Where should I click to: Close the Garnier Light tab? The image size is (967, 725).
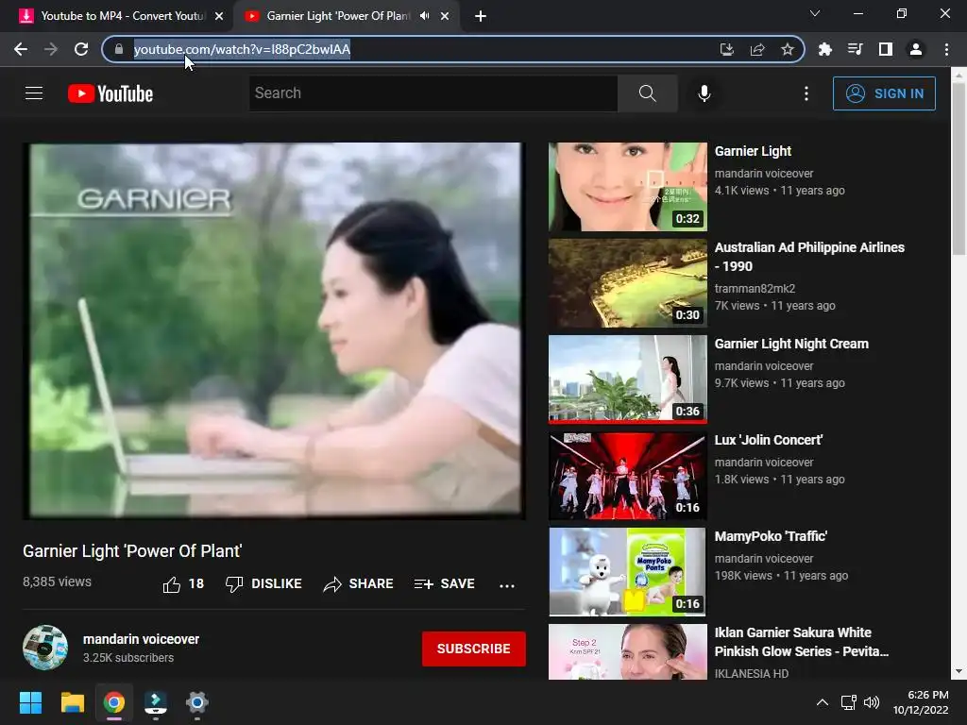click(x=445, y=17)
